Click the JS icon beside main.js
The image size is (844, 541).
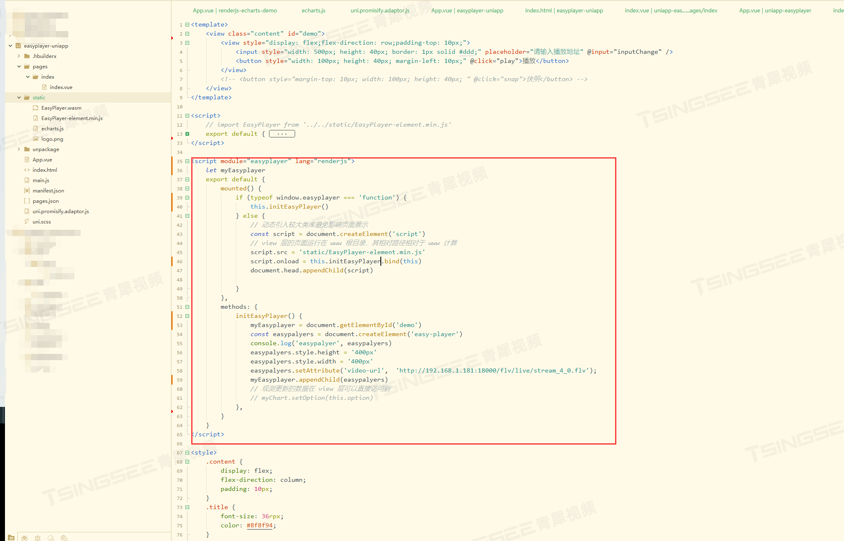point(27,180)
